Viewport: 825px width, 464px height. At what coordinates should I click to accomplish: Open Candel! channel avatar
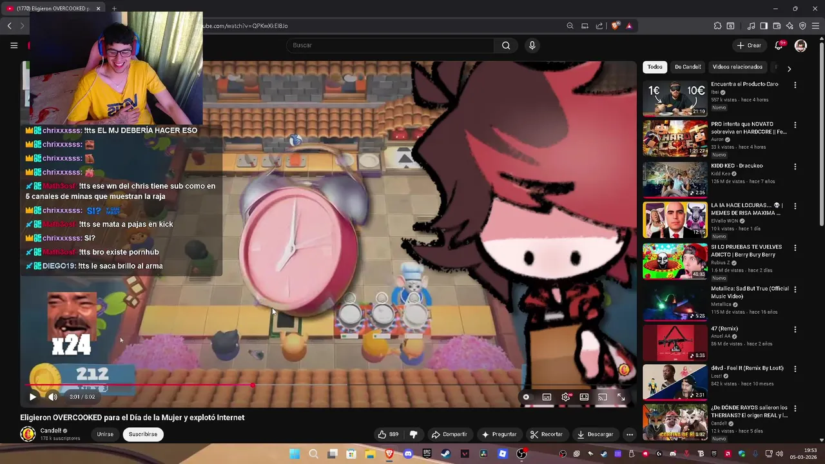tap(28, 434)
